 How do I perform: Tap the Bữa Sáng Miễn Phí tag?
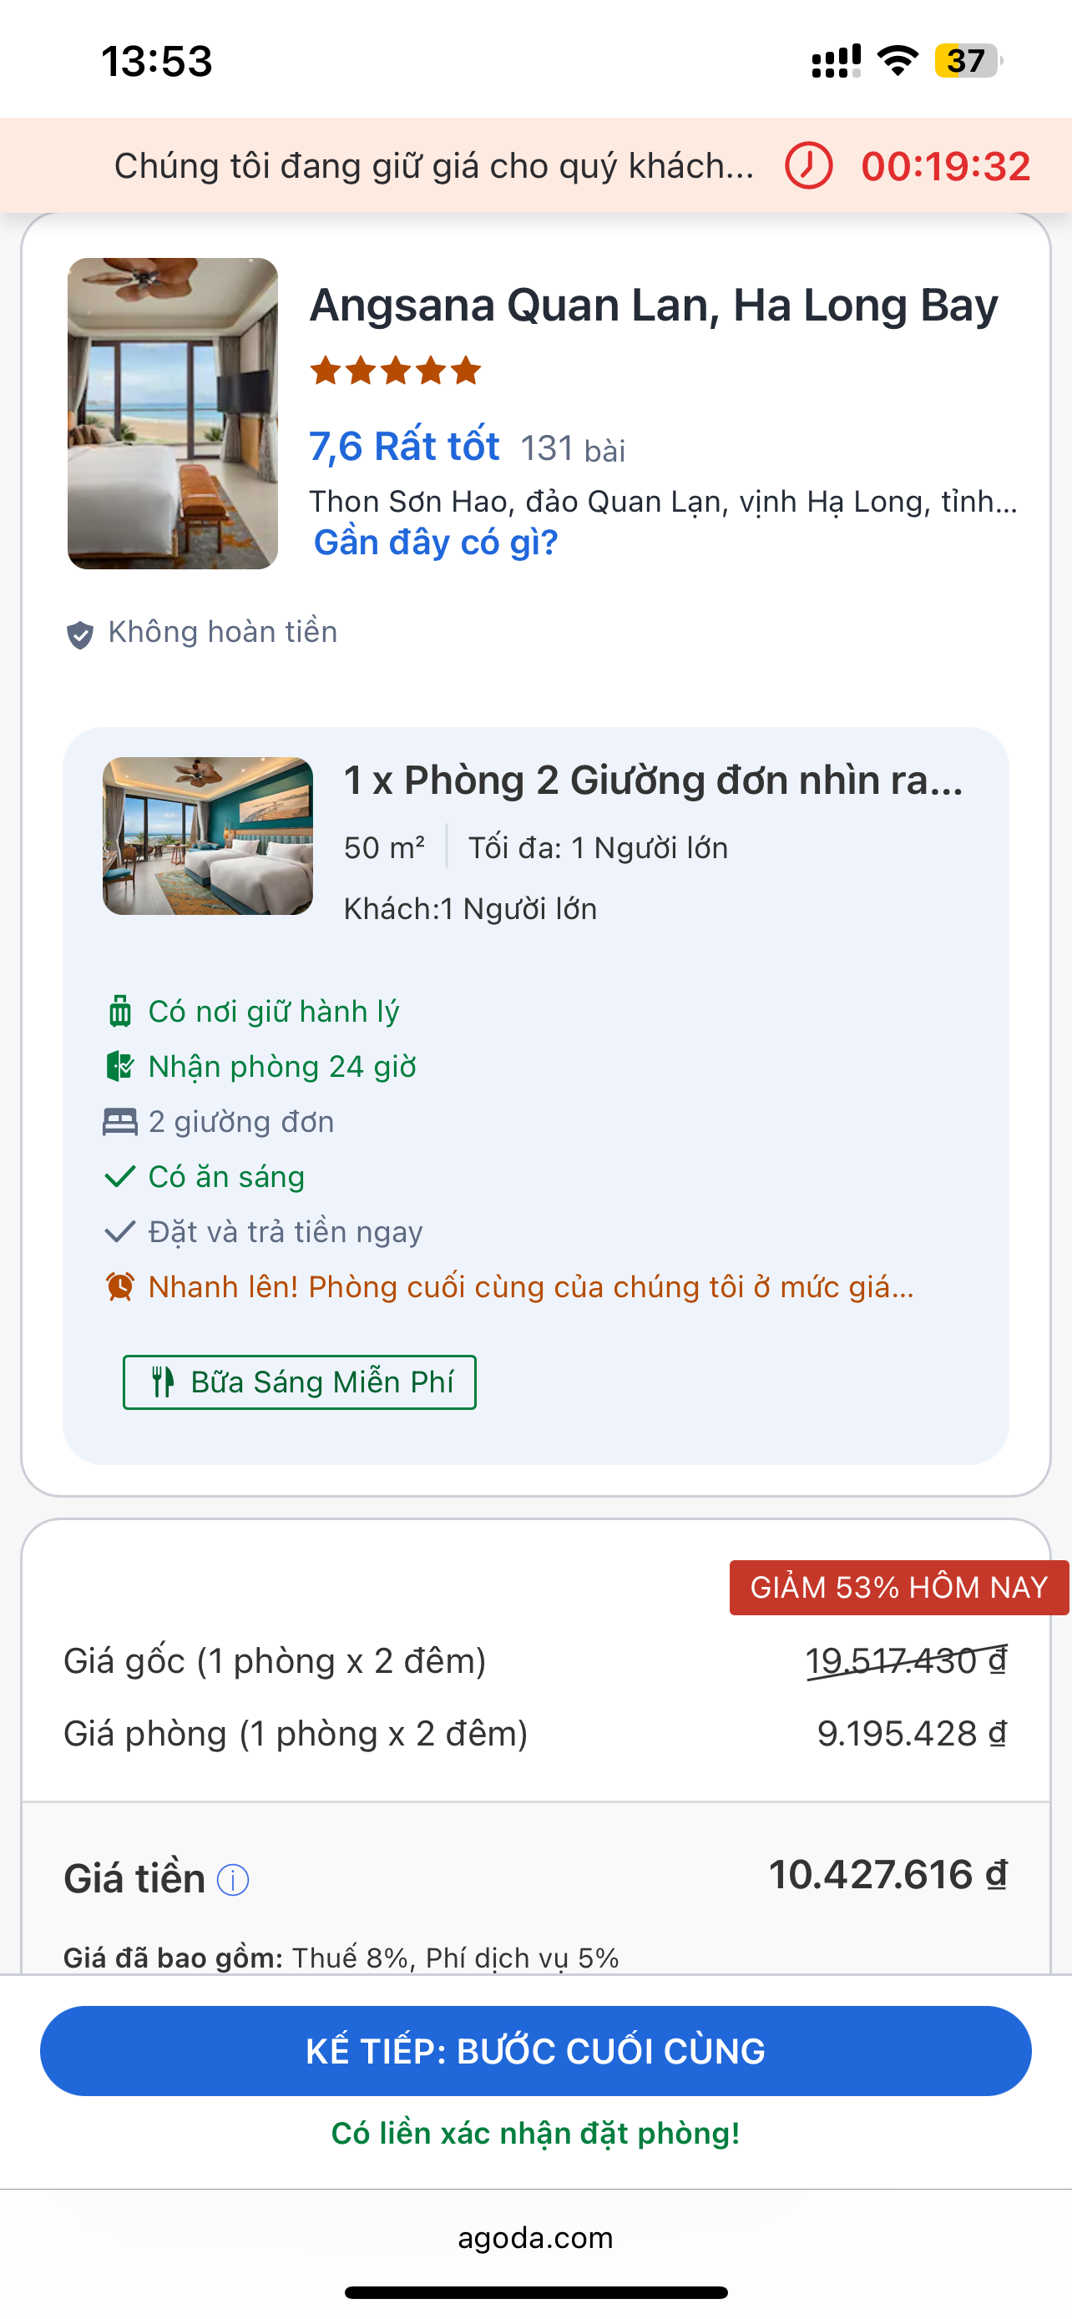click(300, 1382)
